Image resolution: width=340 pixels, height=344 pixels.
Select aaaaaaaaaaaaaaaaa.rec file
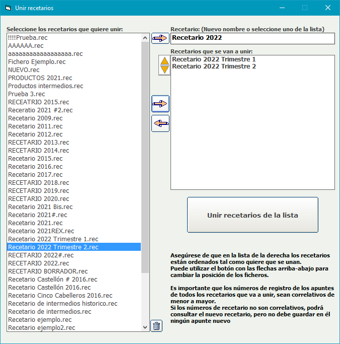pyautogui.click(x=74, y=54)
